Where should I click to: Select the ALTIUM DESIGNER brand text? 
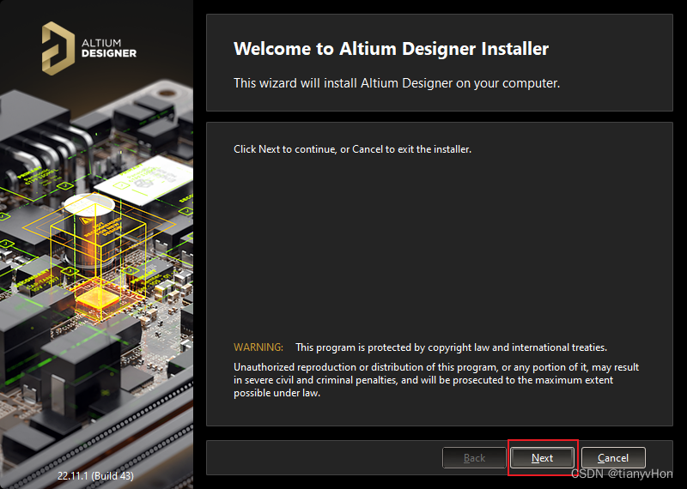click(109, 47)
